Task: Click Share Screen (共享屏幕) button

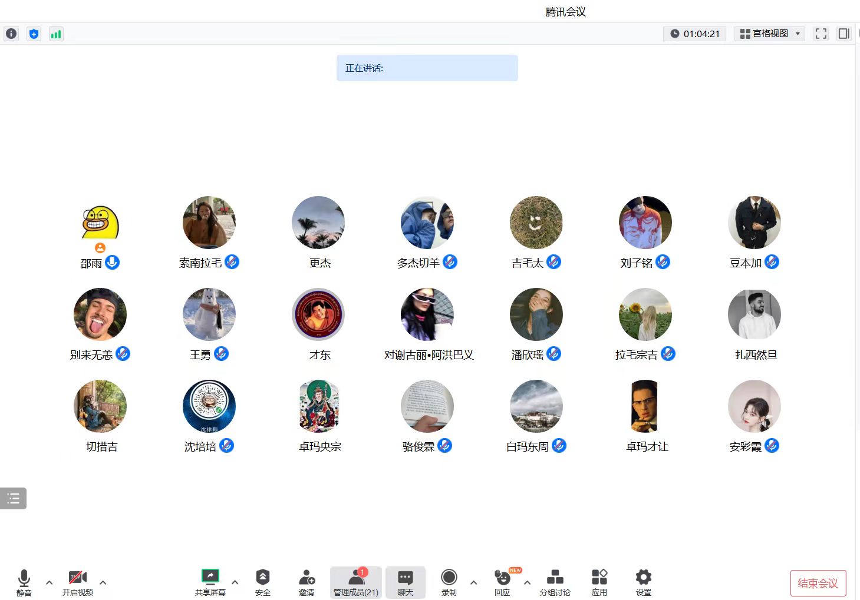Action: pyautogui.click(x=210, y=582)
